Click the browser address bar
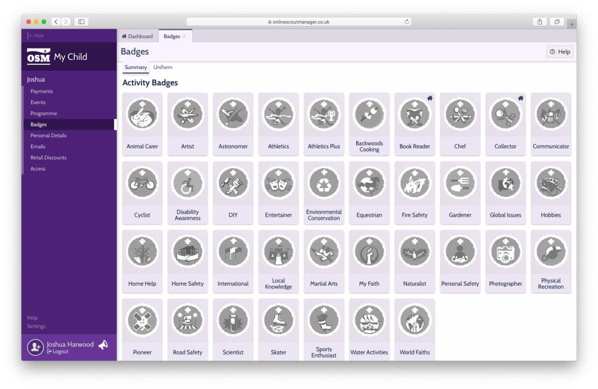The width and height of the screenshot is (598, 389). point(298,22)
